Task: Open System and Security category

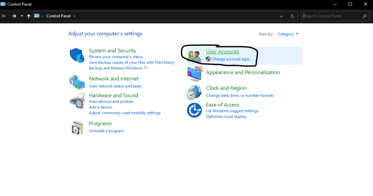Action: tap(113, 51)
